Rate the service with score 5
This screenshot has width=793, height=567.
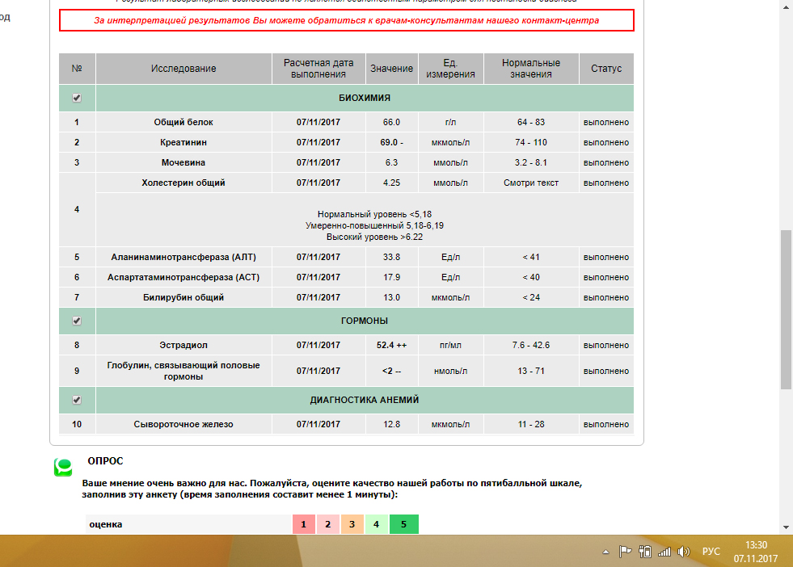[403, 524]
